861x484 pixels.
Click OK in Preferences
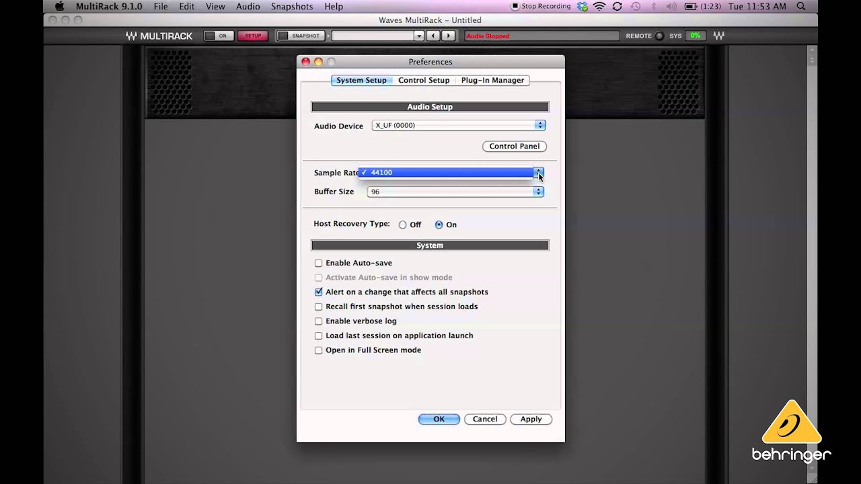tap(439, 419)
